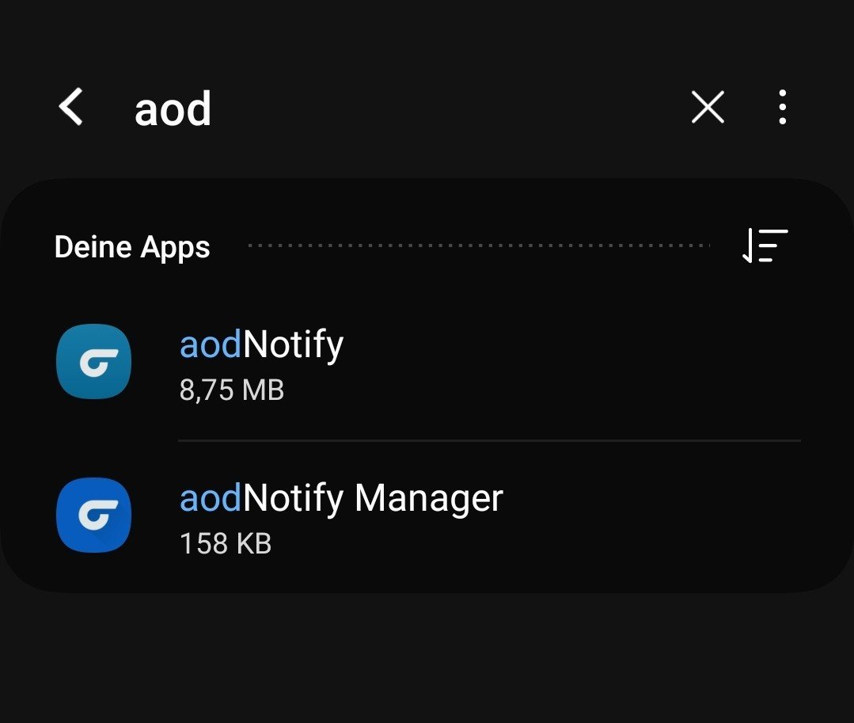Go back using the arrow icon
Screen dimensions: 854x723
coord(71,107)
